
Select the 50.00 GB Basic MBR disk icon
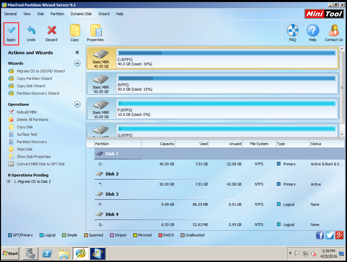(101, 79)
